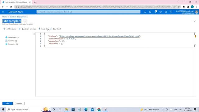Click the taskbar search box
Image resolution: width=199 pixels, height=112 pixels.
pyautogui.click(x=28, y=109)
